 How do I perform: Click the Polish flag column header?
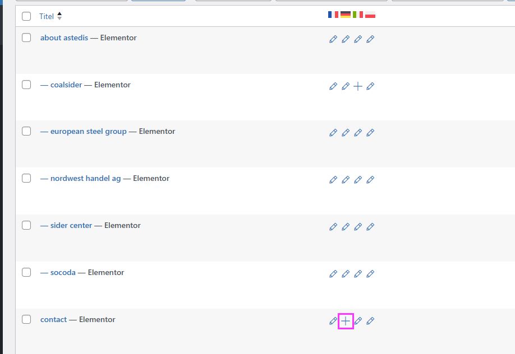(370, 15)
